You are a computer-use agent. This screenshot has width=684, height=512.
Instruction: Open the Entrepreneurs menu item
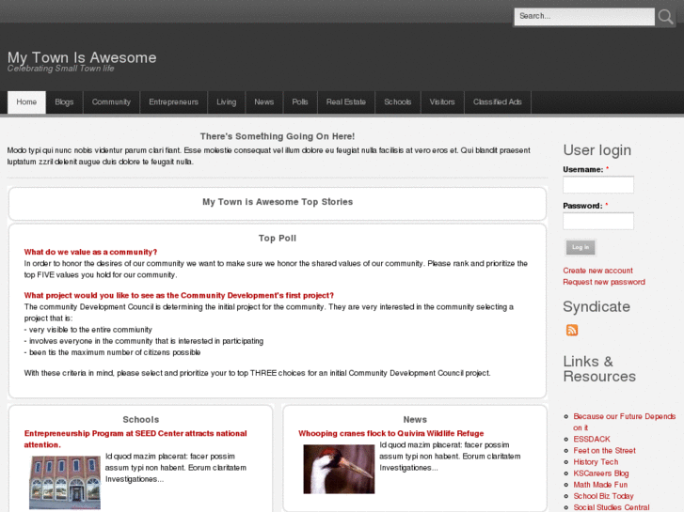pos(174,102)
